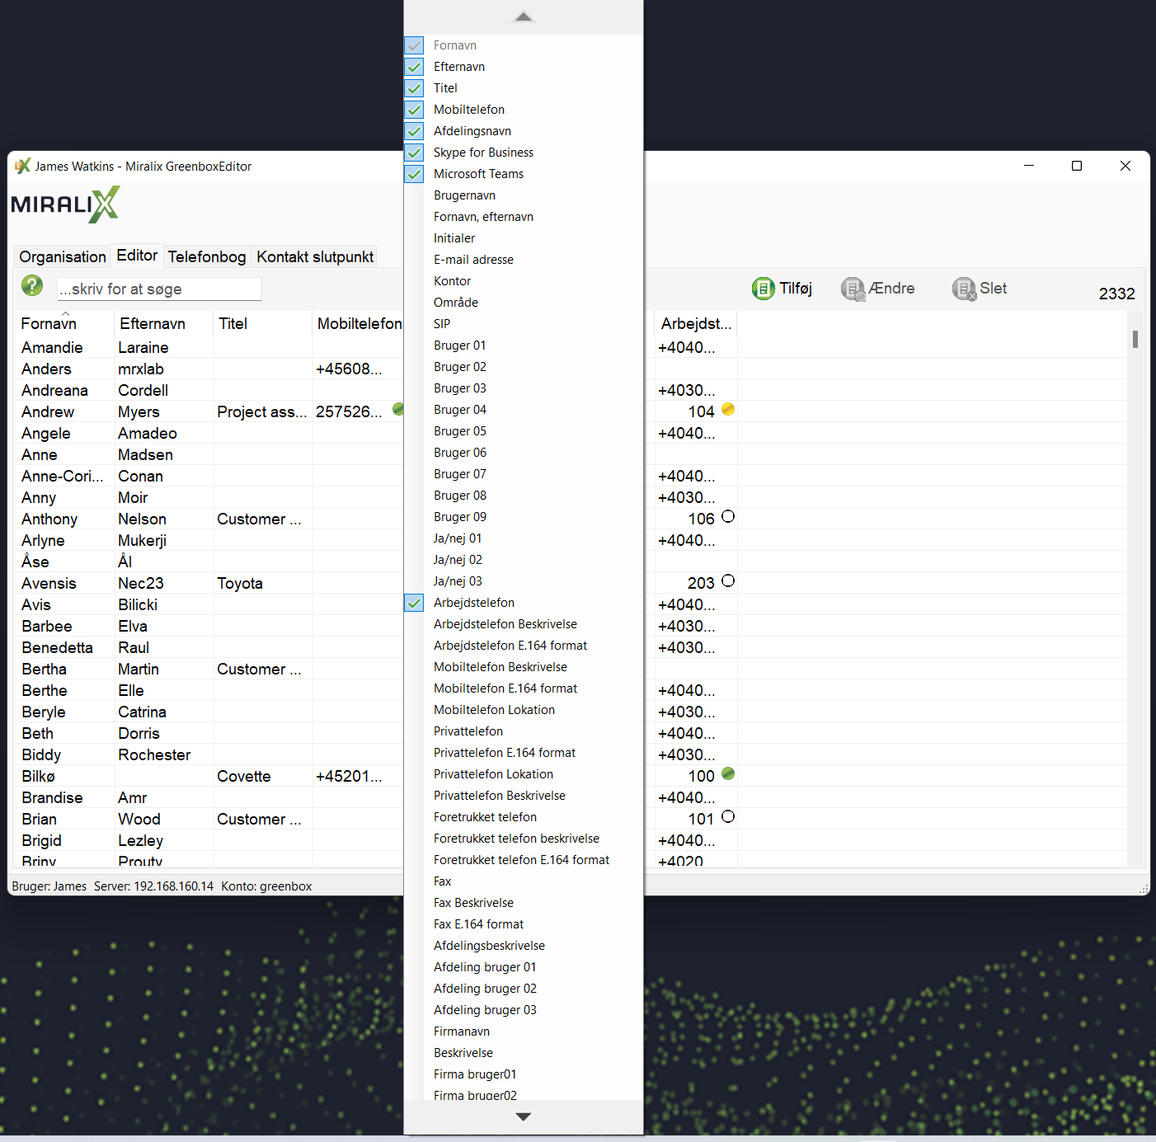
Task: Click the search text field
Action: [x=158, y=289]
